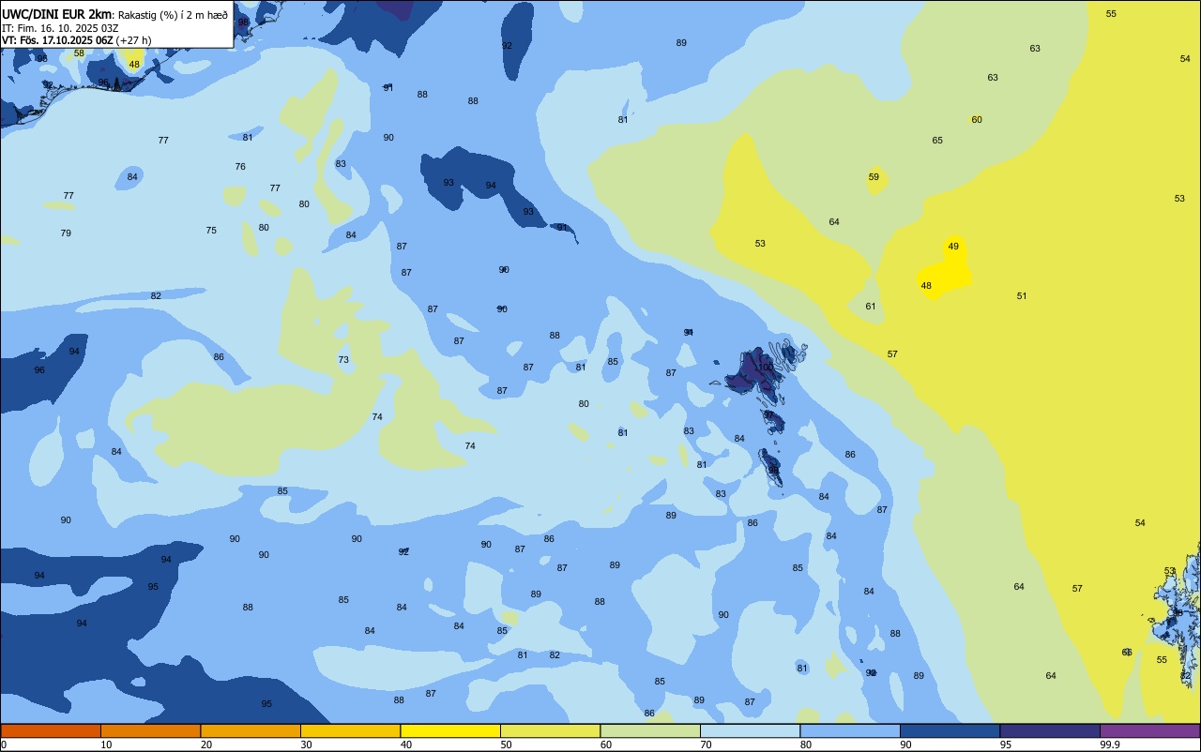Click the light blue 70–80 legend color segment

pos(750,730)
